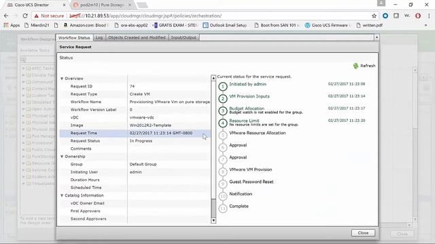
Task: Click step 2 circle VM Provision Inputs
Action: (223, 99)
